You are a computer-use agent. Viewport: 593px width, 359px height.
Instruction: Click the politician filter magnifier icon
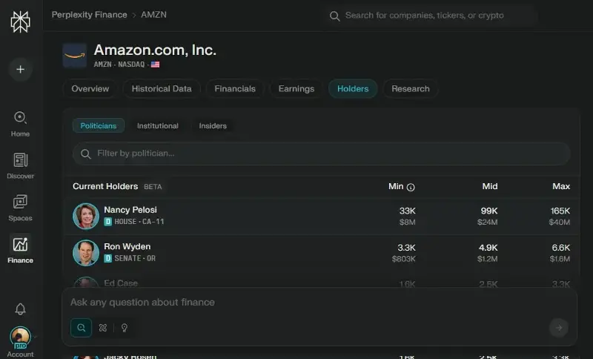click(x=86, y=154)
